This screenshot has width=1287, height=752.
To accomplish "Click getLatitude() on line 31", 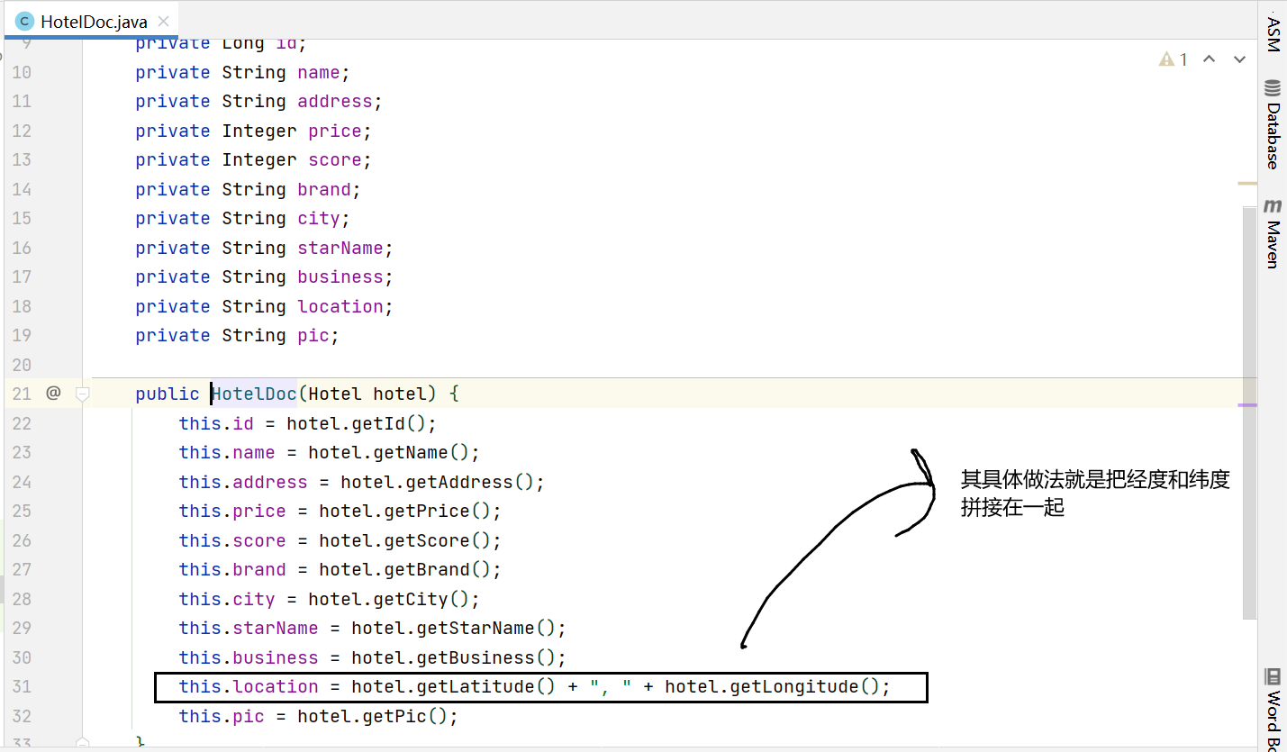I will [x=486, y=686].
